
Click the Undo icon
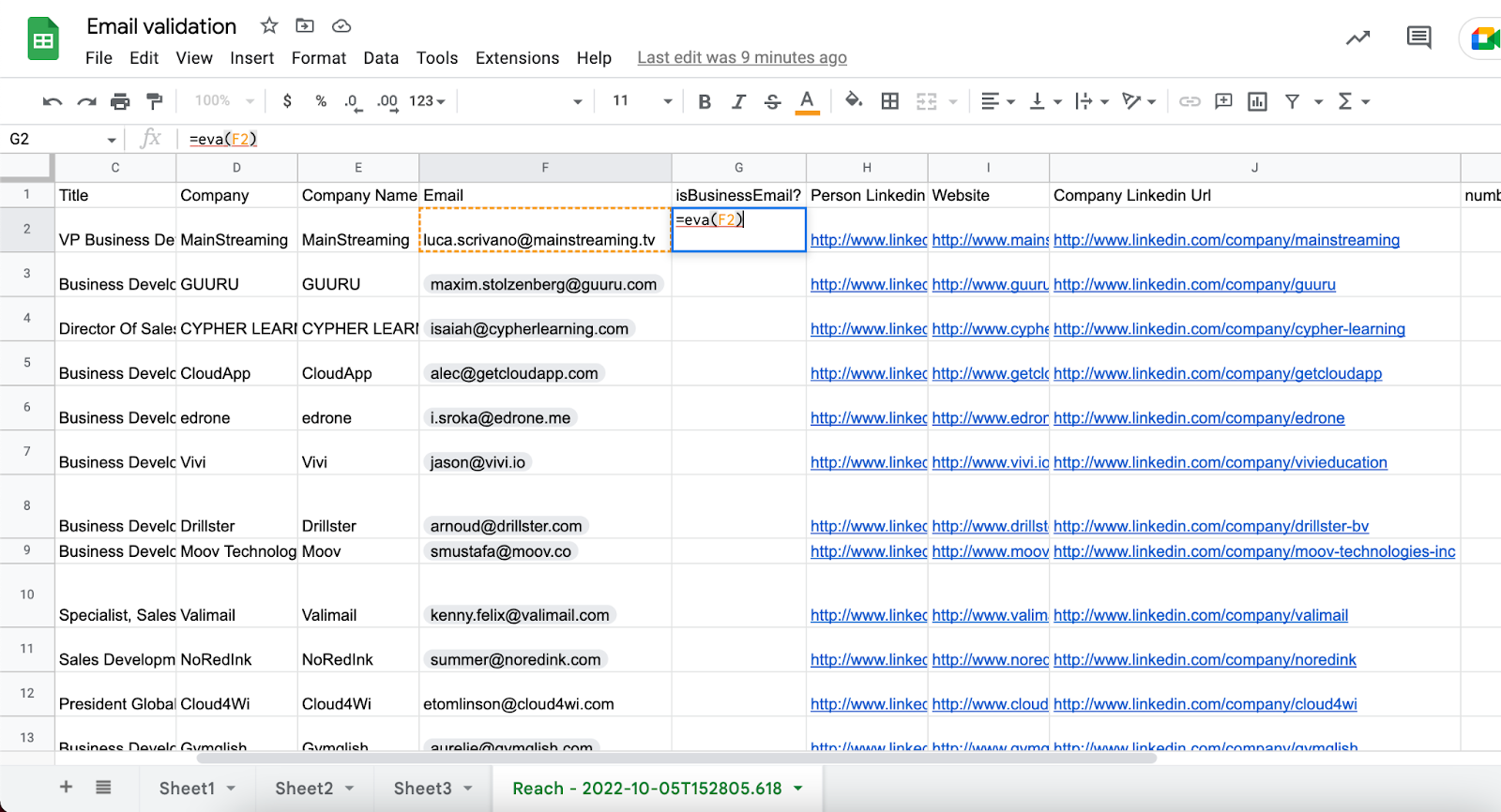point(53,101)
